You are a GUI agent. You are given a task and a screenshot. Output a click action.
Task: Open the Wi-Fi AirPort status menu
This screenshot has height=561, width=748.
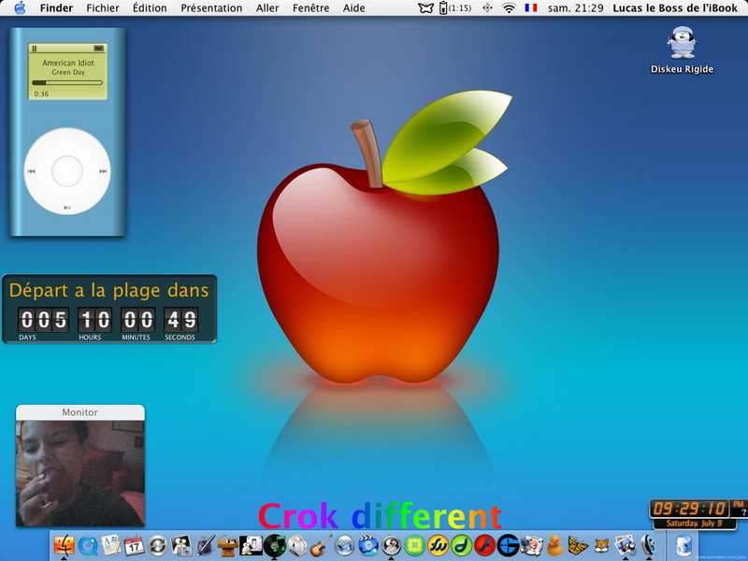[x=509, y=8]
